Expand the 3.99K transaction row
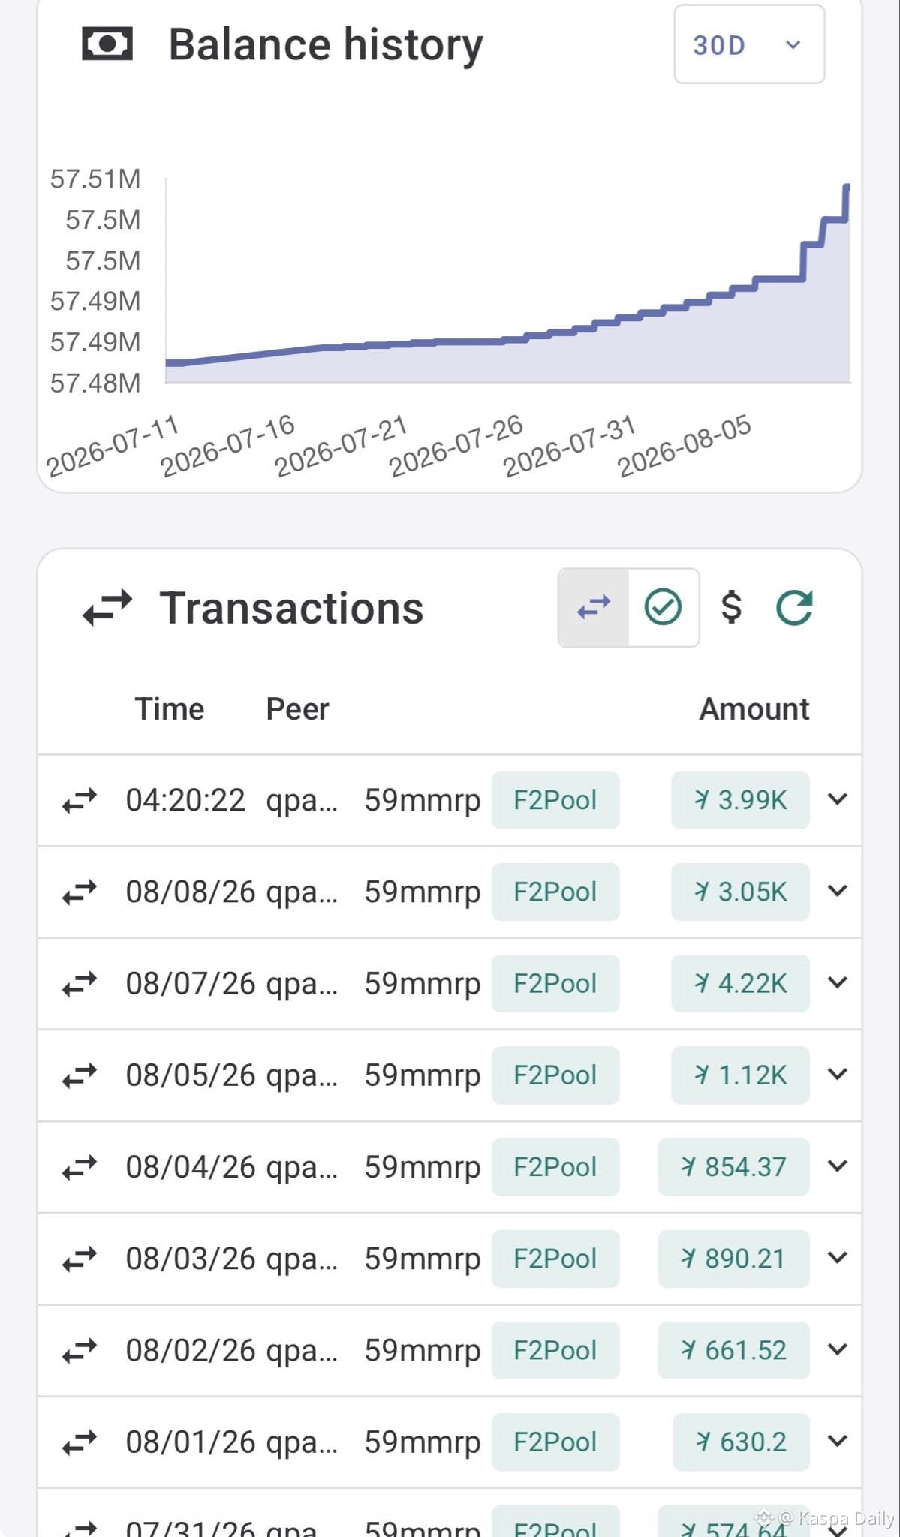 pyautogui.click(x=838, y=799)
